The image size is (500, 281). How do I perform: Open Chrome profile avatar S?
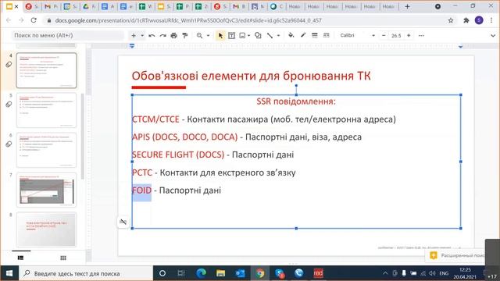pyautogui.click(x=479, y=20)
